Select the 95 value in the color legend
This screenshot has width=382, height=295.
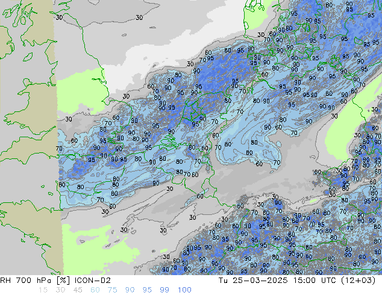pos(147,290)
